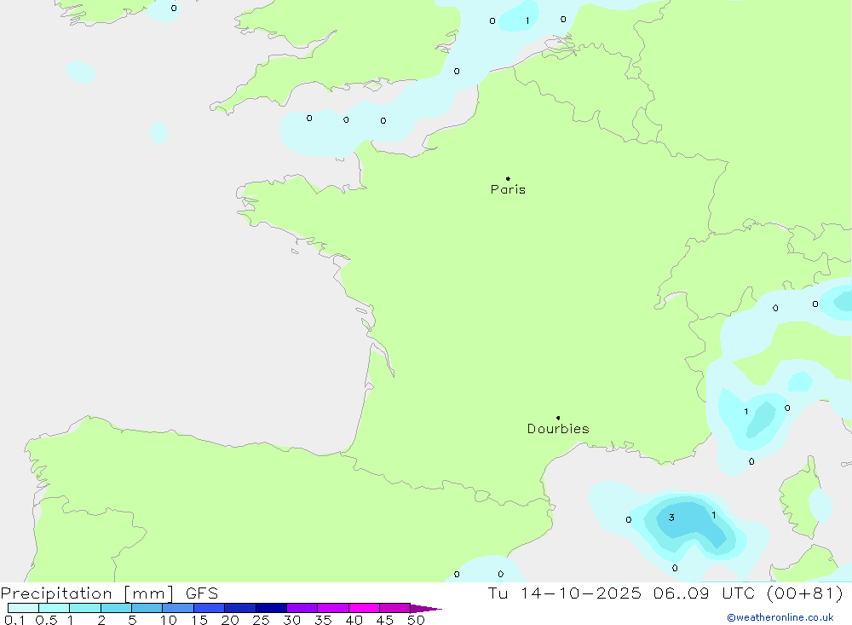Screen dimensions: 852x625
Task: Click the '3' precipitation value in the Mediterranean
Action: 671,518
